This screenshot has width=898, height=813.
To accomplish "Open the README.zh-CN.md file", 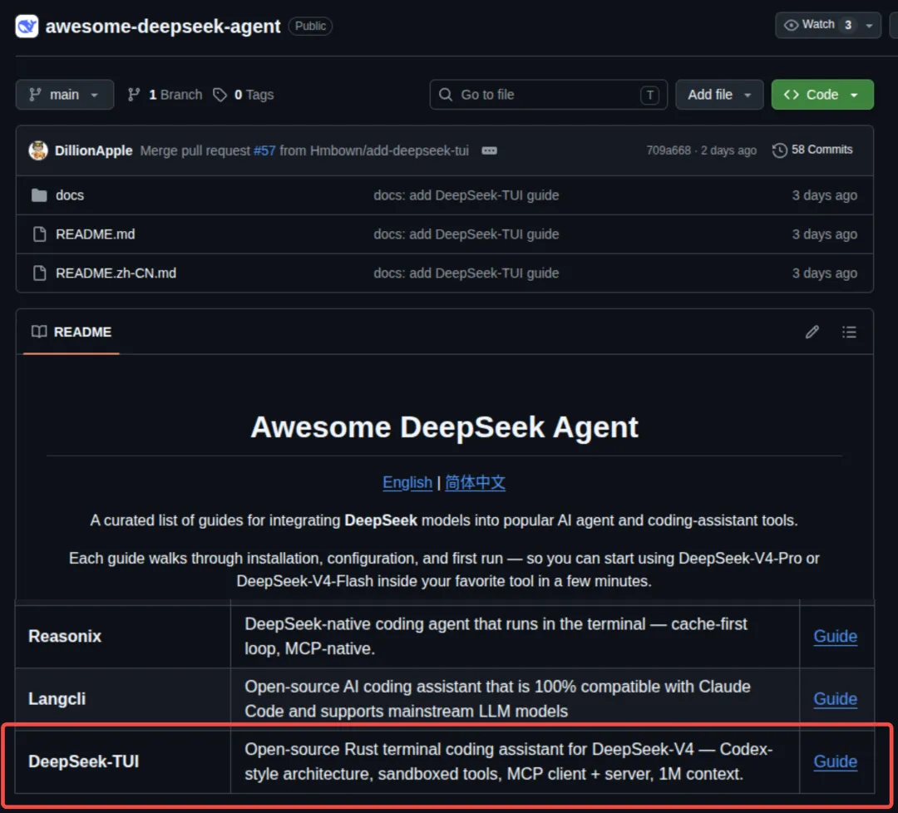I will tap(116, 273).
